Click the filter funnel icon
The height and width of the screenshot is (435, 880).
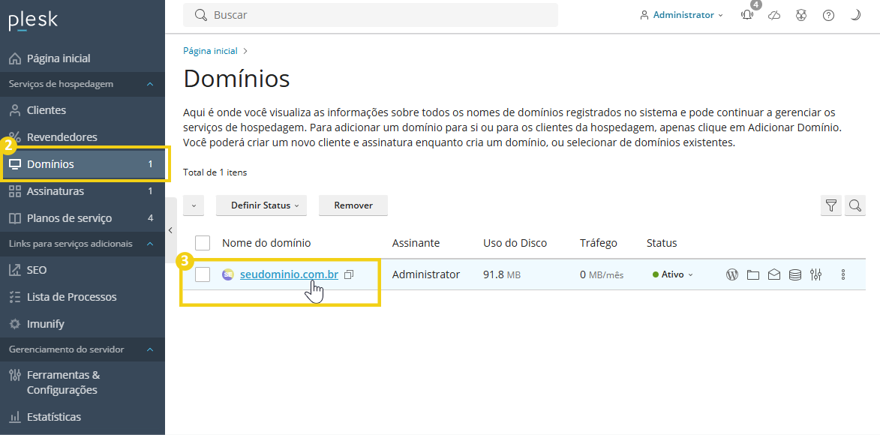(x=831, y=205)
